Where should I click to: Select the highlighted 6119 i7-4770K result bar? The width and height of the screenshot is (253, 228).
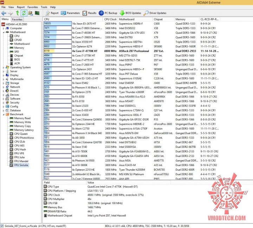click(58, 51)
